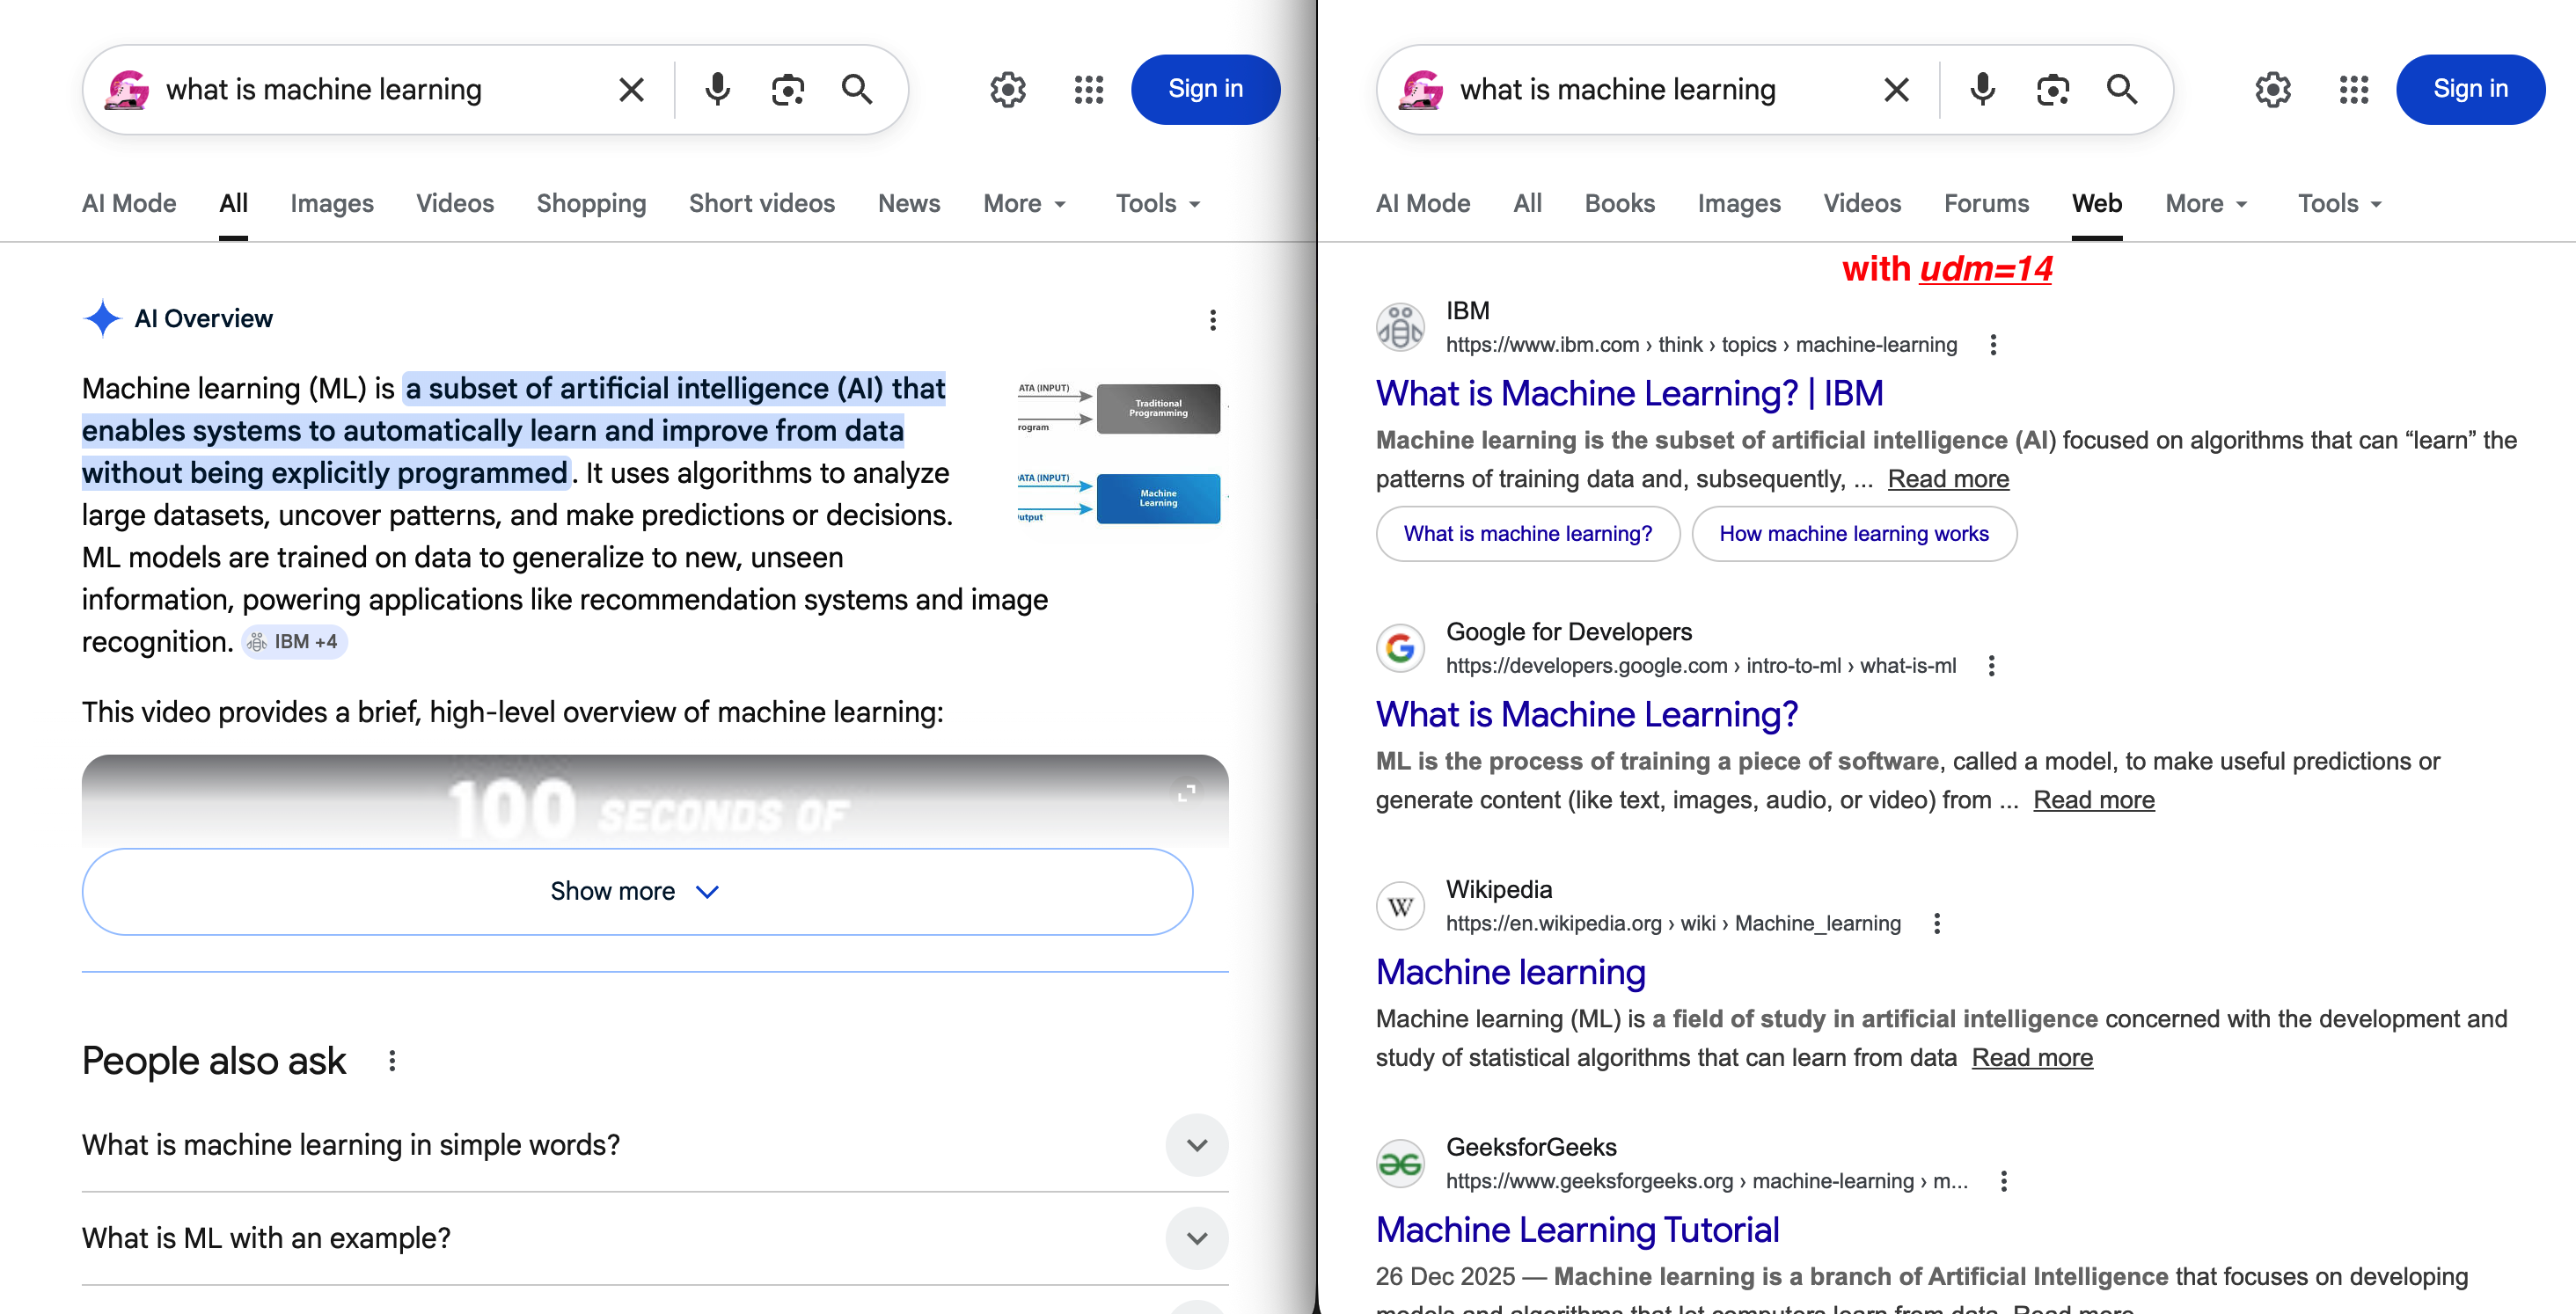The height and width of the screenshot is (1314, 2576).
Task: Activate voice search with the microphone icon
Action: (716, 89)
